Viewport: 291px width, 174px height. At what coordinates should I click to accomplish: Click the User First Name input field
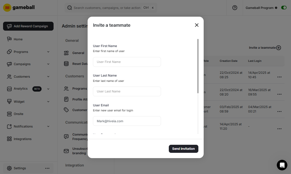point(127,62)
